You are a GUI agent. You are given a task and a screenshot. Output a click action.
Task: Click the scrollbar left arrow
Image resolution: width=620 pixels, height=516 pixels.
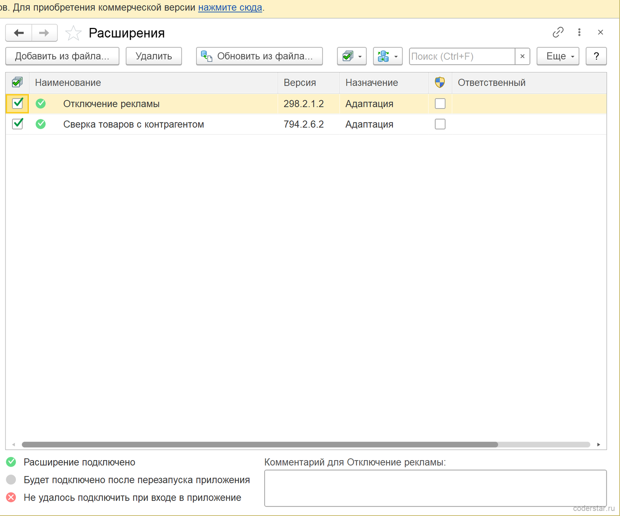pos(14,445)
